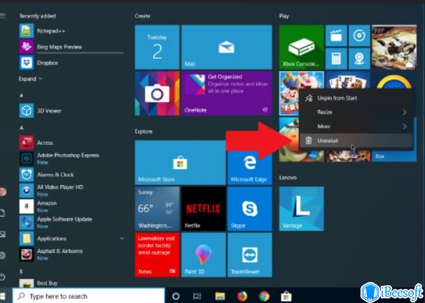Open the Resize submenu

(x=356, y=112)
